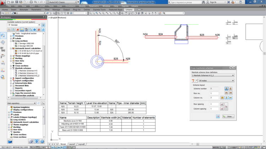The height and width of the screenshot is (149, 266).
Task: Open the Manhole scheme draw definition dropdown
Action: click(x=213, y=75)
